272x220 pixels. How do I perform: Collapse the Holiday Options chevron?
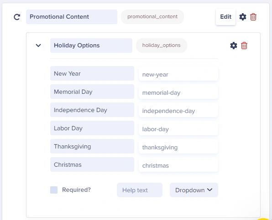(x=38, y=46)
